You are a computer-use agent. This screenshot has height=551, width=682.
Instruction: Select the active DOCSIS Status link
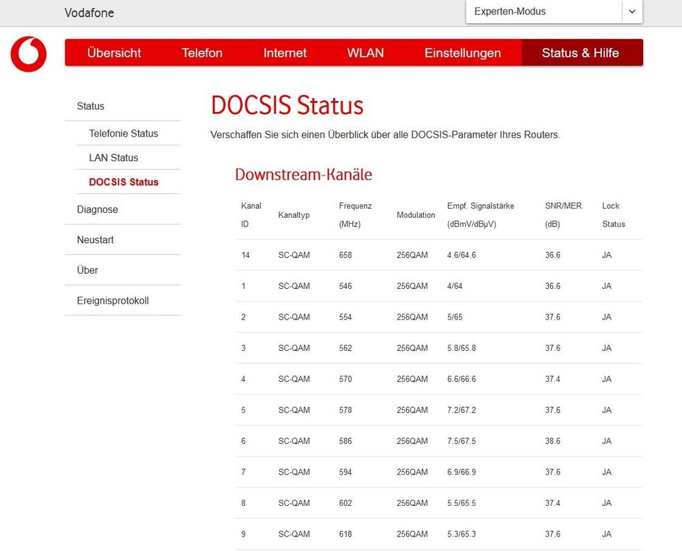pos(124,182)
